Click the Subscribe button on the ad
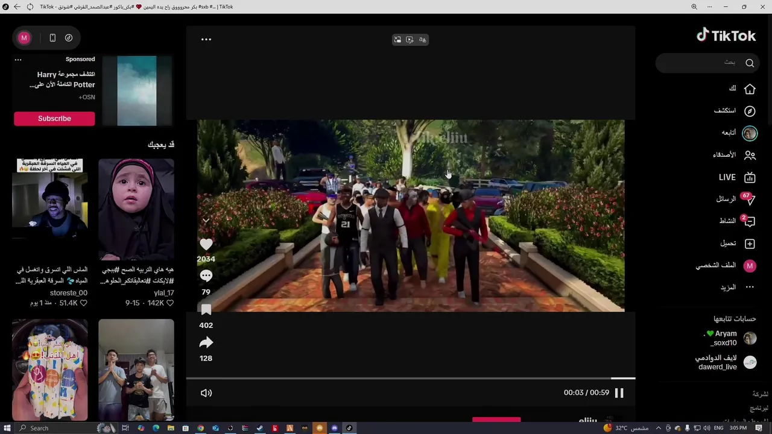772x434 pixels. pos(54,119)
